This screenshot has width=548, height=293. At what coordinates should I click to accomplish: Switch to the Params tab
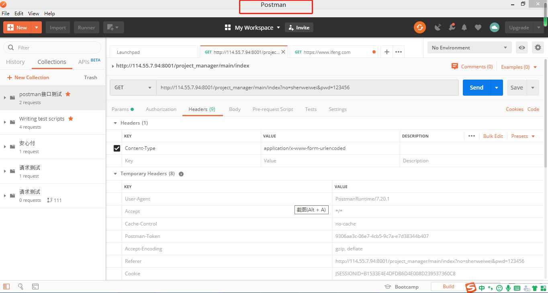(x=123, y=109)
